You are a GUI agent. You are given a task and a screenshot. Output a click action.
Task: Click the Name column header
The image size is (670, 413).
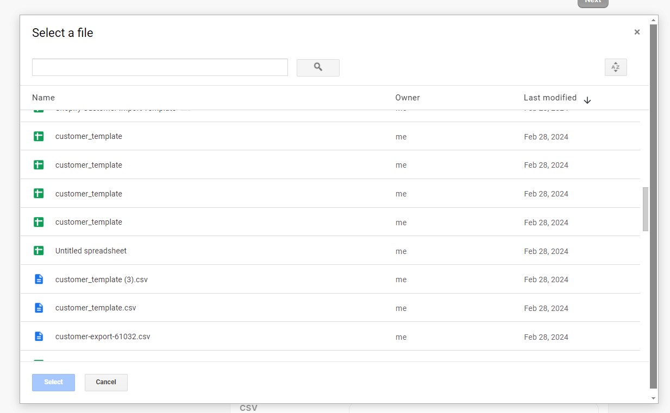[43, 98]
